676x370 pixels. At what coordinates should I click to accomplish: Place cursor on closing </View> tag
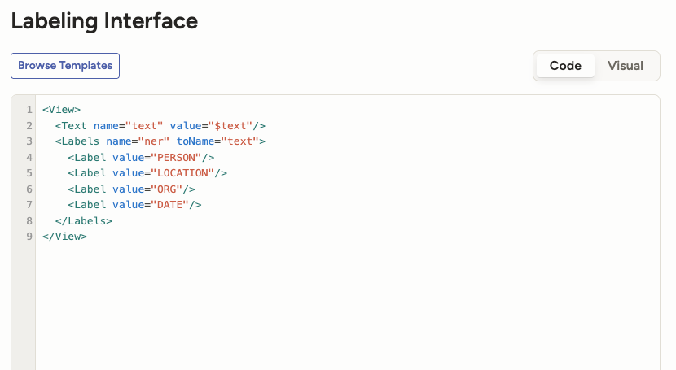click(x=64, y=237)
